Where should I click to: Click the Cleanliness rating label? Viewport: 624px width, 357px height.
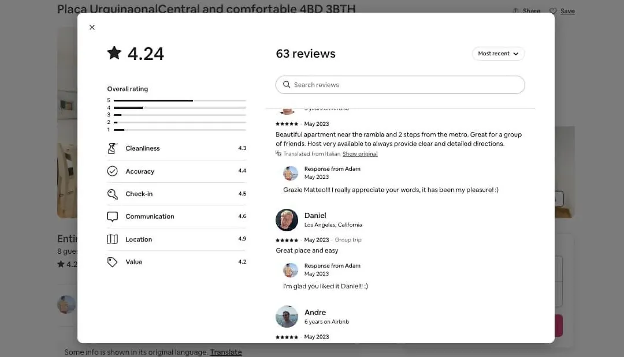point(143,148)
